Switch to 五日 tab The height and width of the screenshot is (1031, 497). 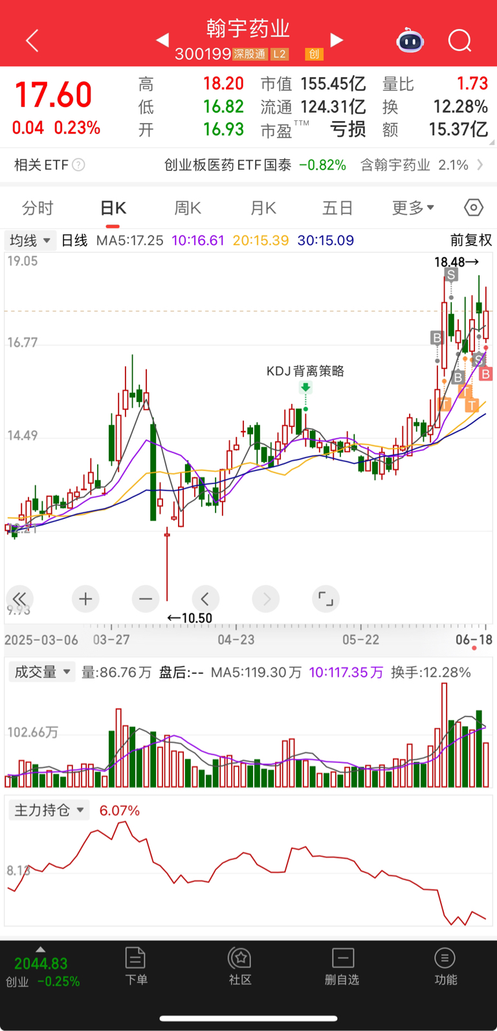click(337, 208)
